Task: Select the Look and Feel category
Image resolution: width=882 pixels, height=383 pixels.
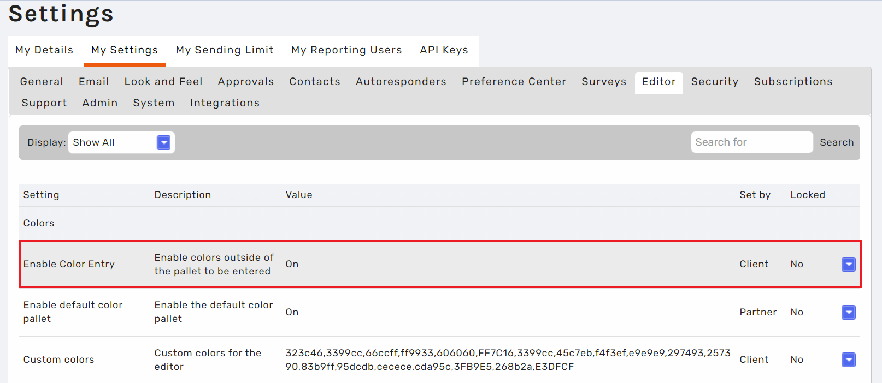Action: pyautogui.click(x=163, y=82)
